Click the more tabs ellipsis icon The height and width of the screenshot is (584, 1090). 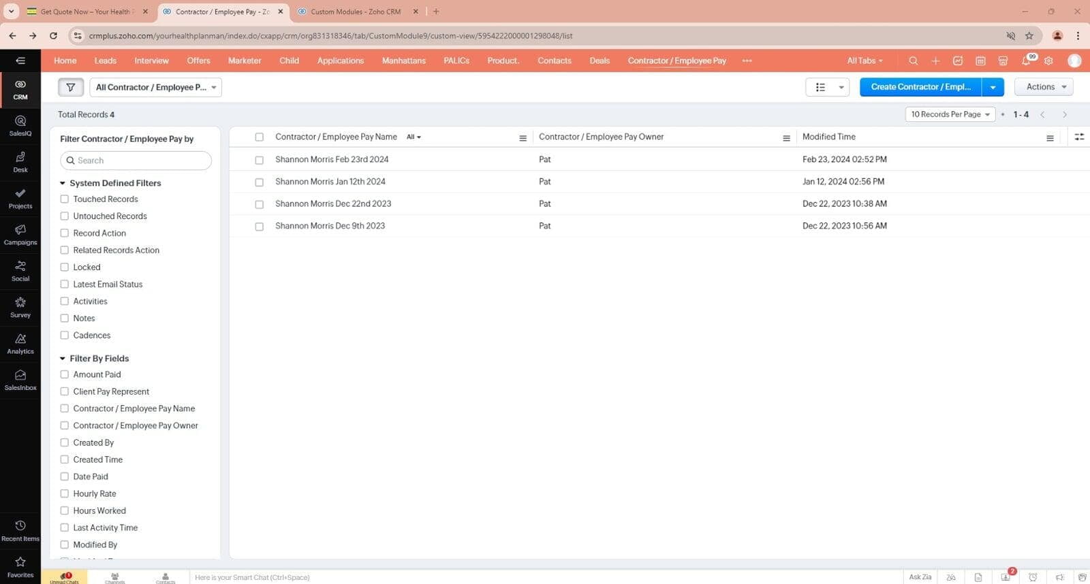click(747, 61)
